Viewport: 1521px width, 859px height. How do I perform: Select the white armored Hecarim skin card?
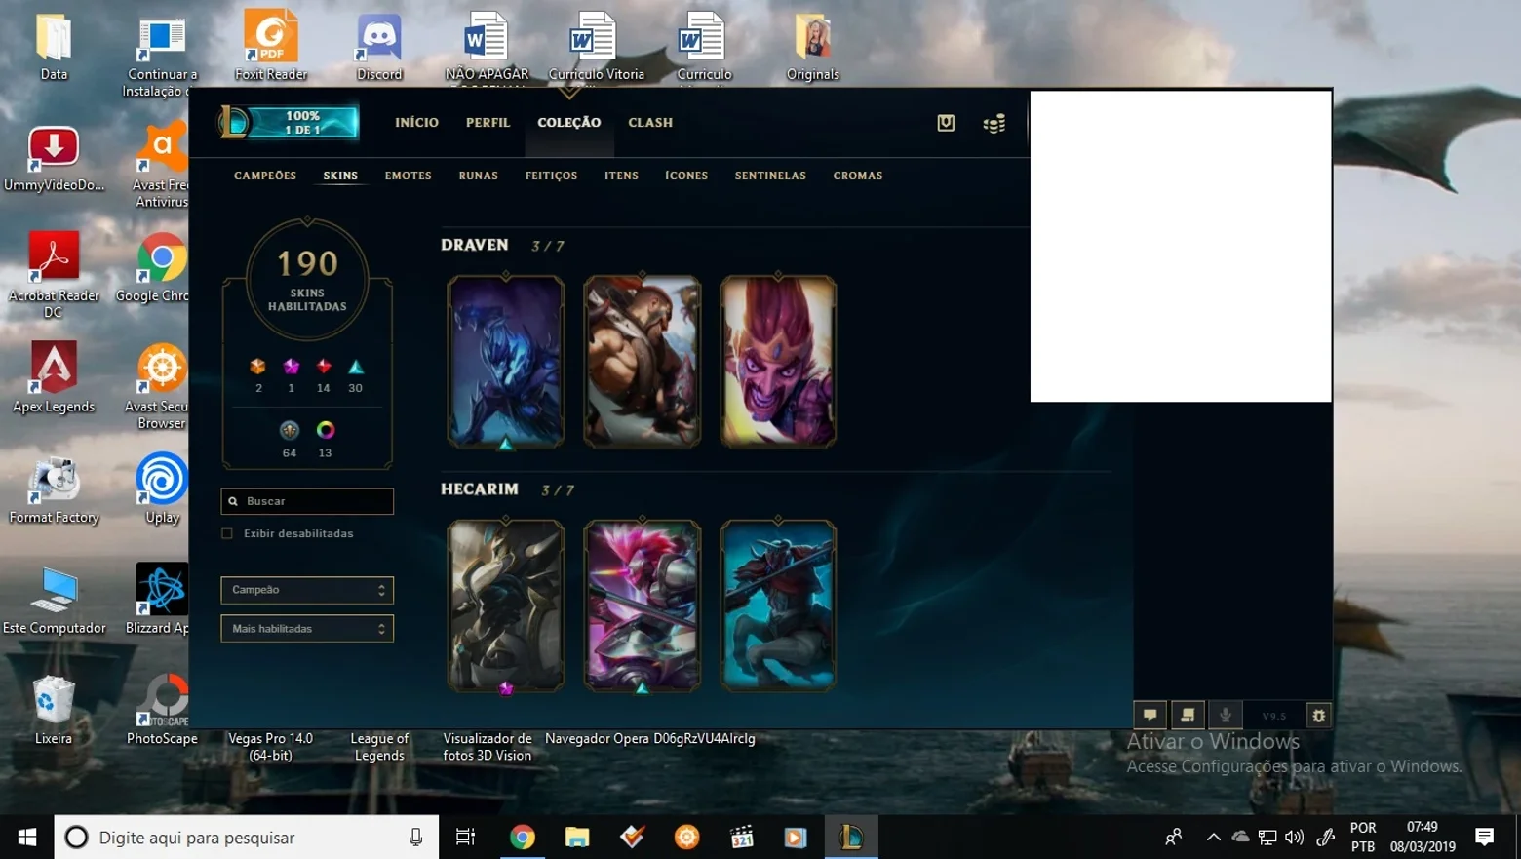(x=505, y=605)
